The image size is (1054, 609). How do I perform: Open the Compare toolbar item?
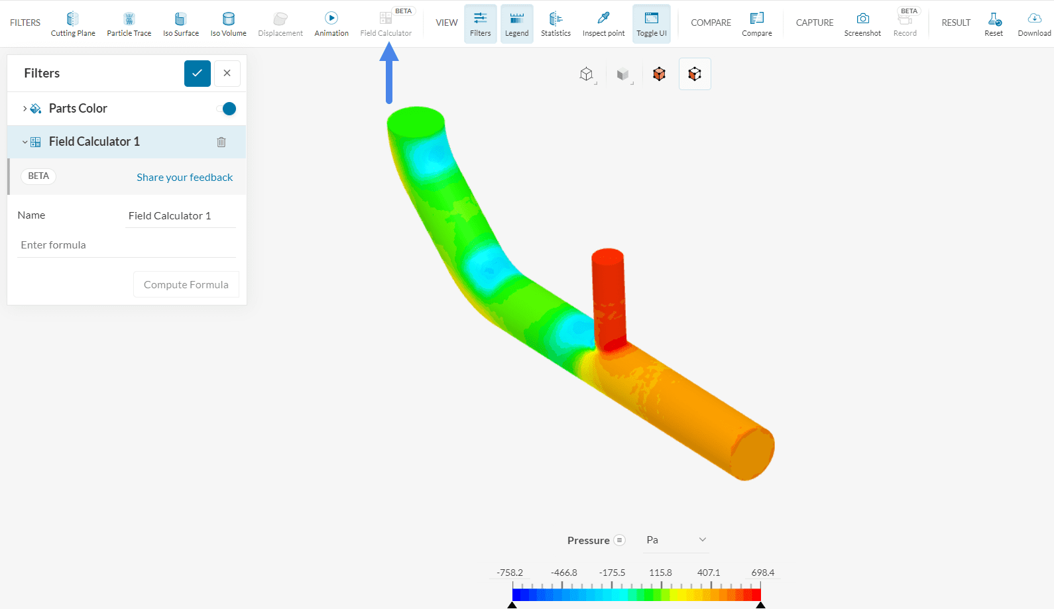pos(756,24)
